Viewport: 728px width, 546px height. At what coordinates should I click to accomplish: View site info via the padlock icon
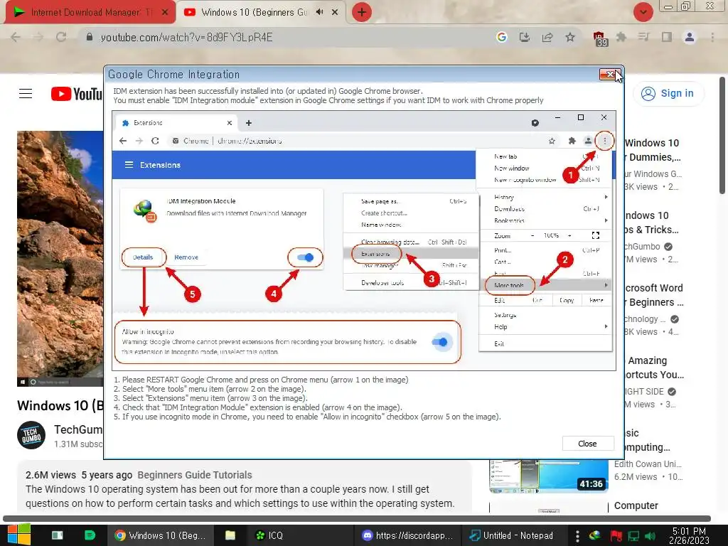tap(90, 37)
